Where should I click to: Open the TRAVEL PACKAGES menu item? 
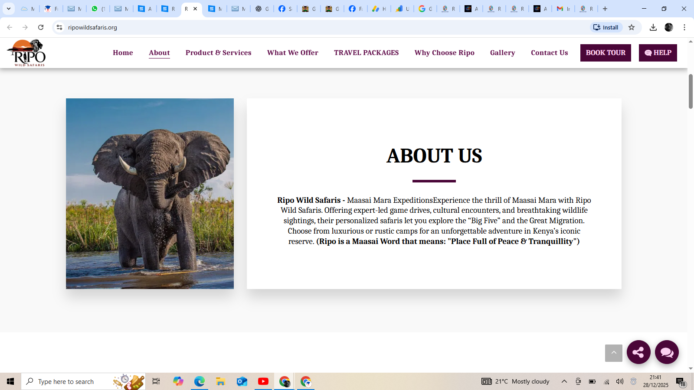pos(366,53)
